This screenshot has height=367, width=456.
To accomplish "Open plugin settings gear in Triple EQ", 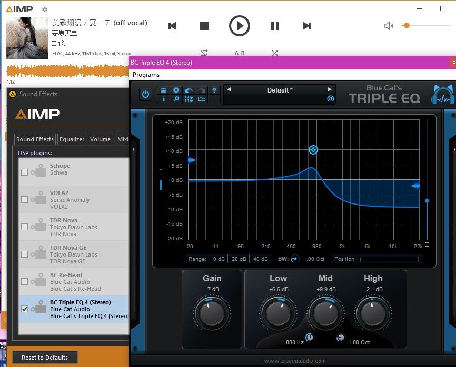I will tap(176, 90).
